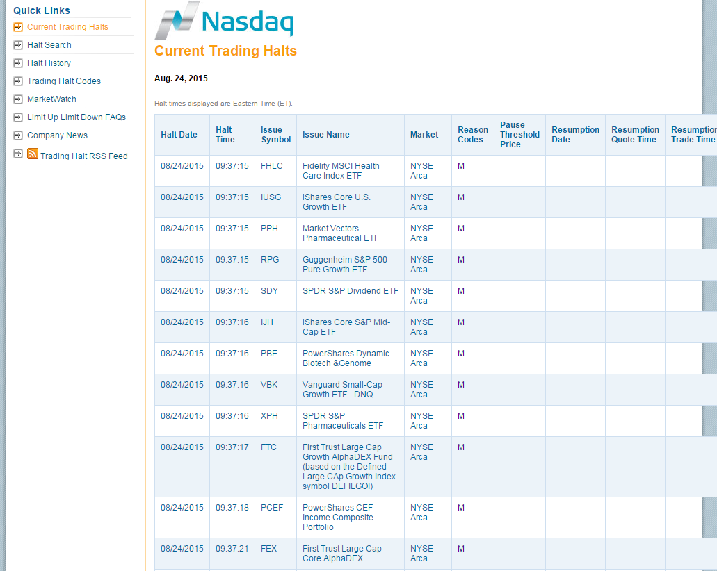
Task: Open the MarketWatch quick link
Action: (x=51, y=99)
